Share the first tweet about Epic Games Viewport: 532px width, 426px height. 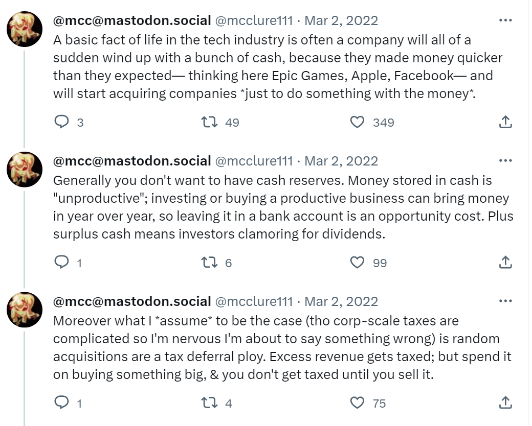[x=505, y=122]
